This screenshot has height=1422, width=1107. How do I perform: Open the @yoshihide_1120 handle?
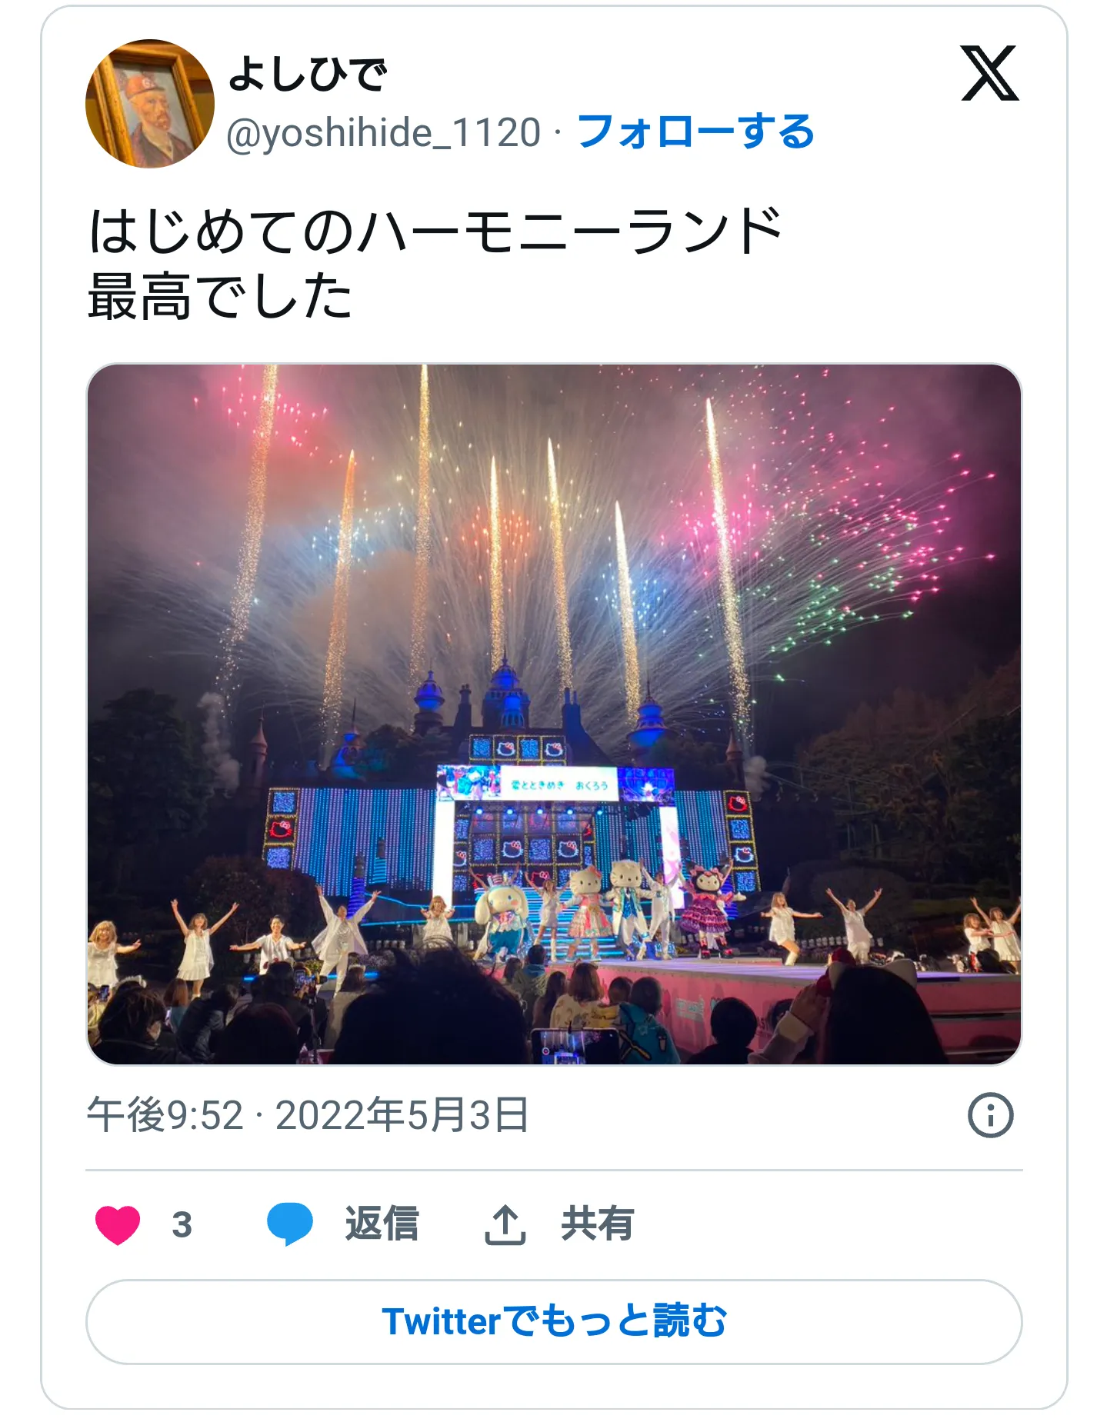pos(384,132)
